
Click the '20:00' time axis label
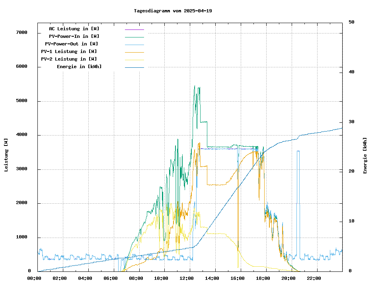(288, 278)
